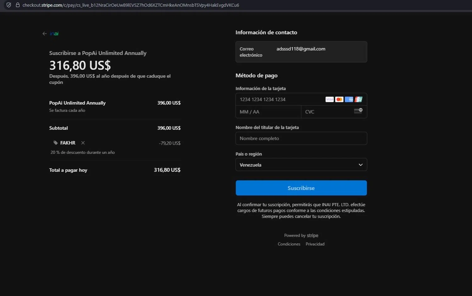This screenshot has height=296, width=472.
Task: Remove the FAKHR coupon with the X
Action: pyautogui.click(x=83, y=143)
